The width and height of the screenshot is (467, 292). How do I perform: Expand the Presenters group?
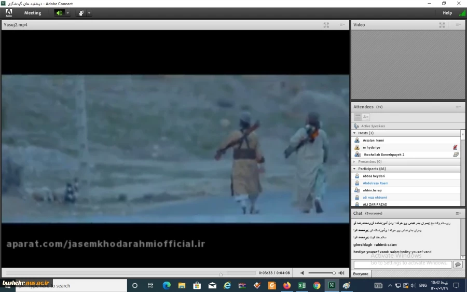(x=354, y=162)
